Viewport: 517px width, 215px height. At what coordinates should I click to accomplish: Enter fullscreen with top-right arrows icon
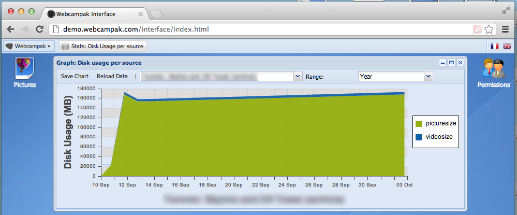(506, 10)
